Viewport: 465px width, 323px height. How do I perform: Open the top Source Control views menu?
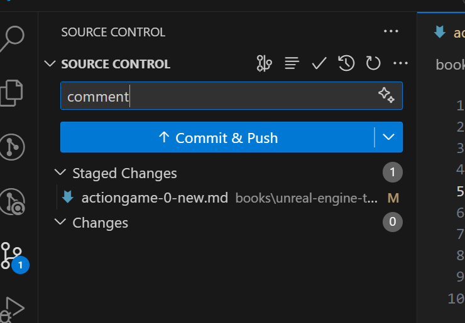[x=391, y=31]
